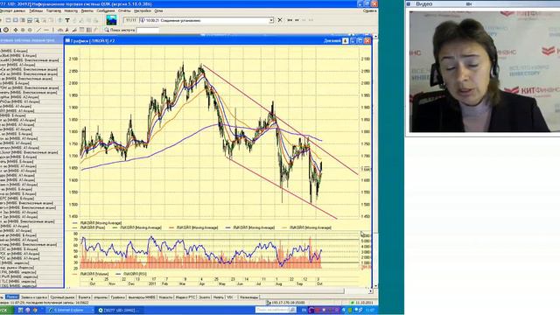Screen dimensions: 560x315
Task: Switch to the Индекс РТС tab
Action: coord(185,297)
